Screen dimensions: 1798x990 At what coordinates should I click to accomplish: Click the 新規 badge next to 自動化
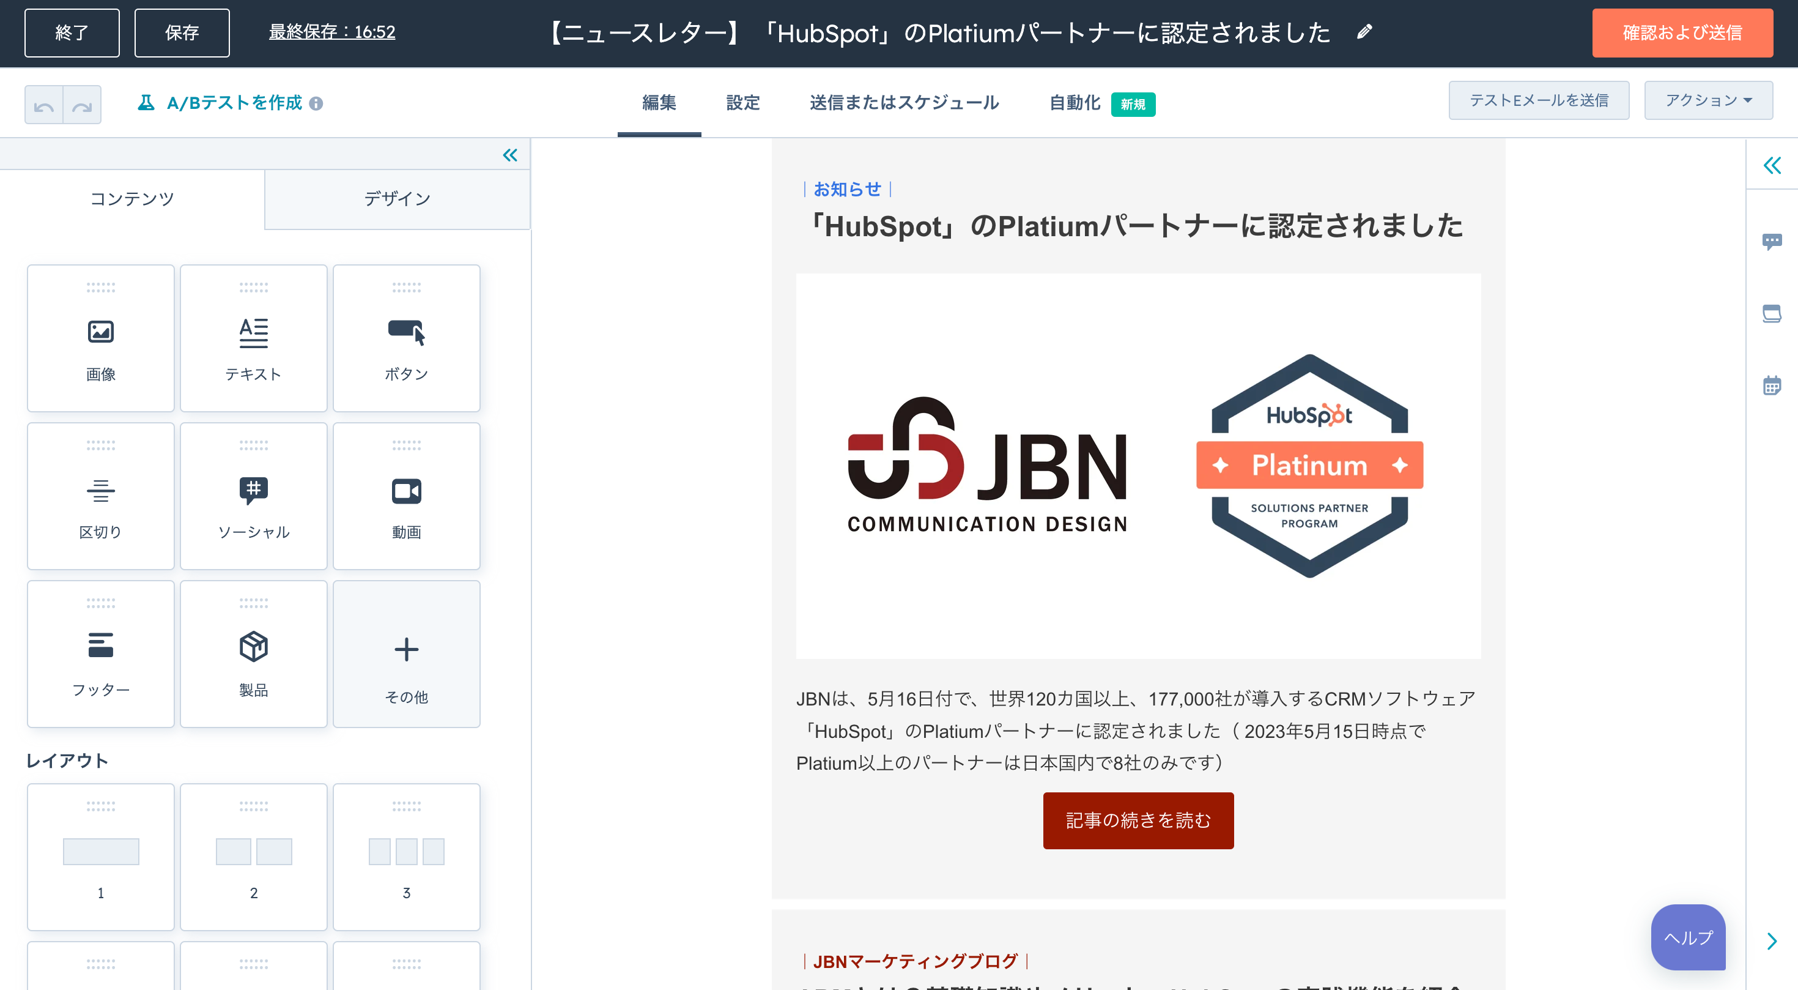click(x=1133, y=104)
